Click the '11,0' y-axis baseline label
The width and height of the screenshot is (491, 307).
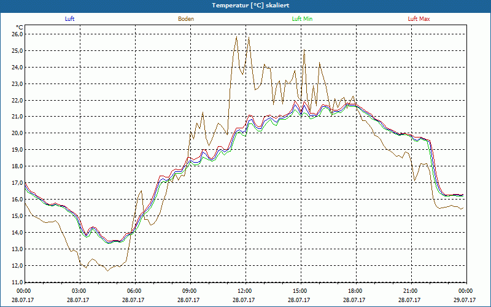coord(18,282)
